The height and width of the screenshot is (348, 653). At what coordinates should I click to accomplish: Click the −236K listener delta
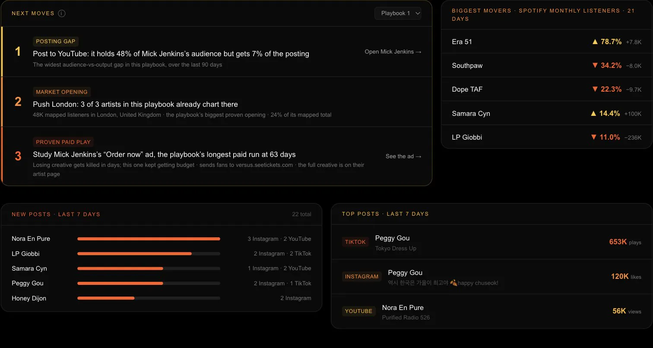coord(633,138)
